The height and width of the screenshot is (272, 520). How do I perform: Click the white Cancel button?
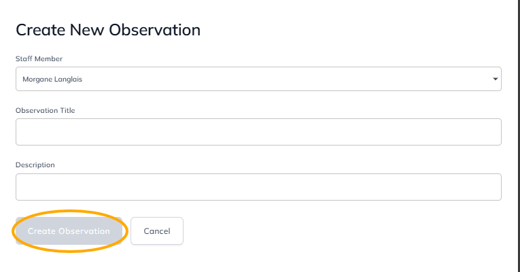point(156,231)
